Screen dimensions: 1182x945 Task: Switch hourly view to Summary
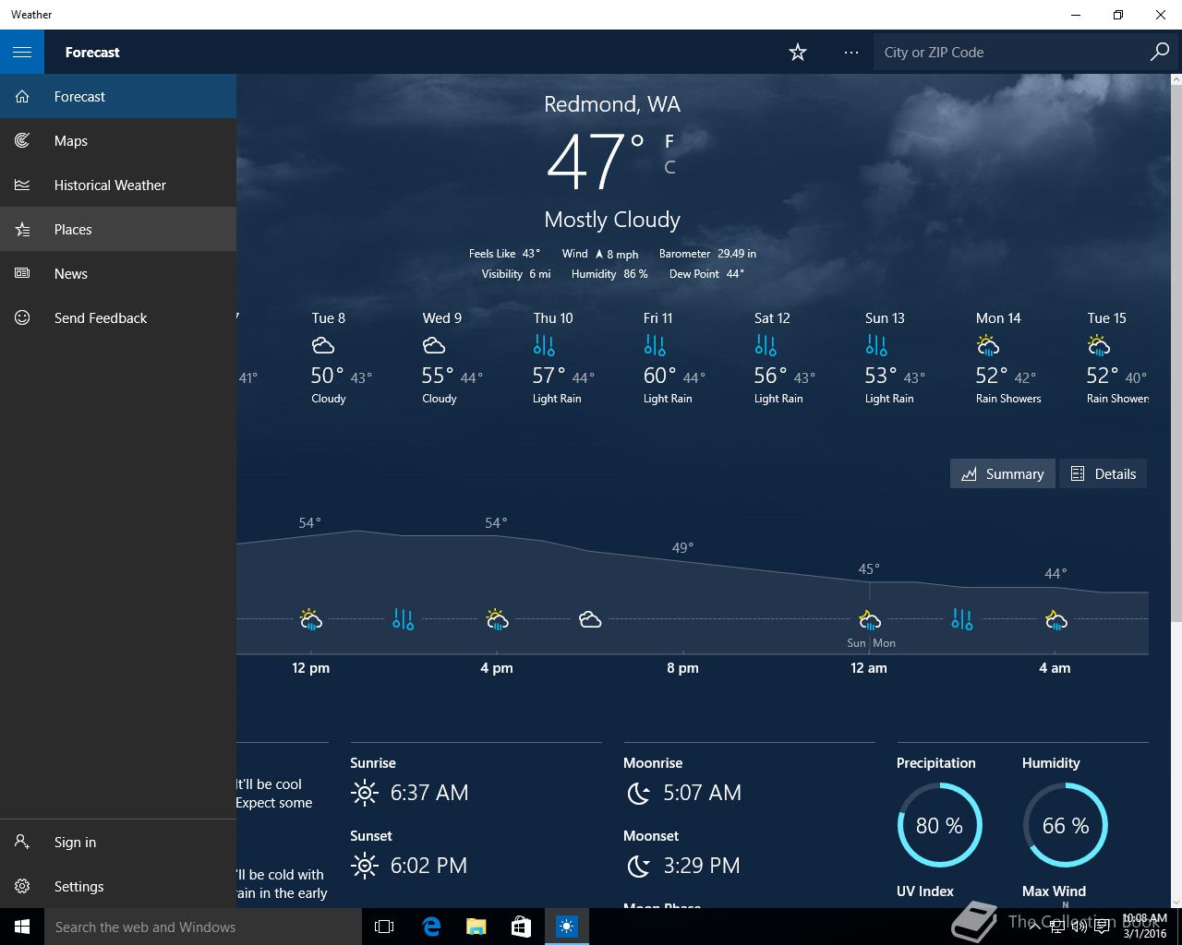(x=1002, y=473)
